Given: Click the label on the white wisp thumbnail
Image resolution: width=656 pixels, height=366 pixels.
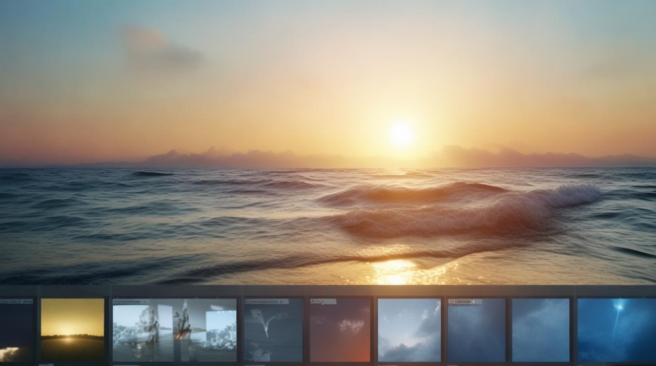Looking at the screenshot, I should coord(266,302).
